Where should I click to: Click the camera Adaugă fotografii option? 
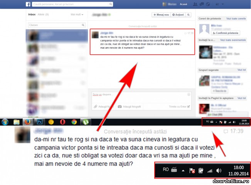129,107
